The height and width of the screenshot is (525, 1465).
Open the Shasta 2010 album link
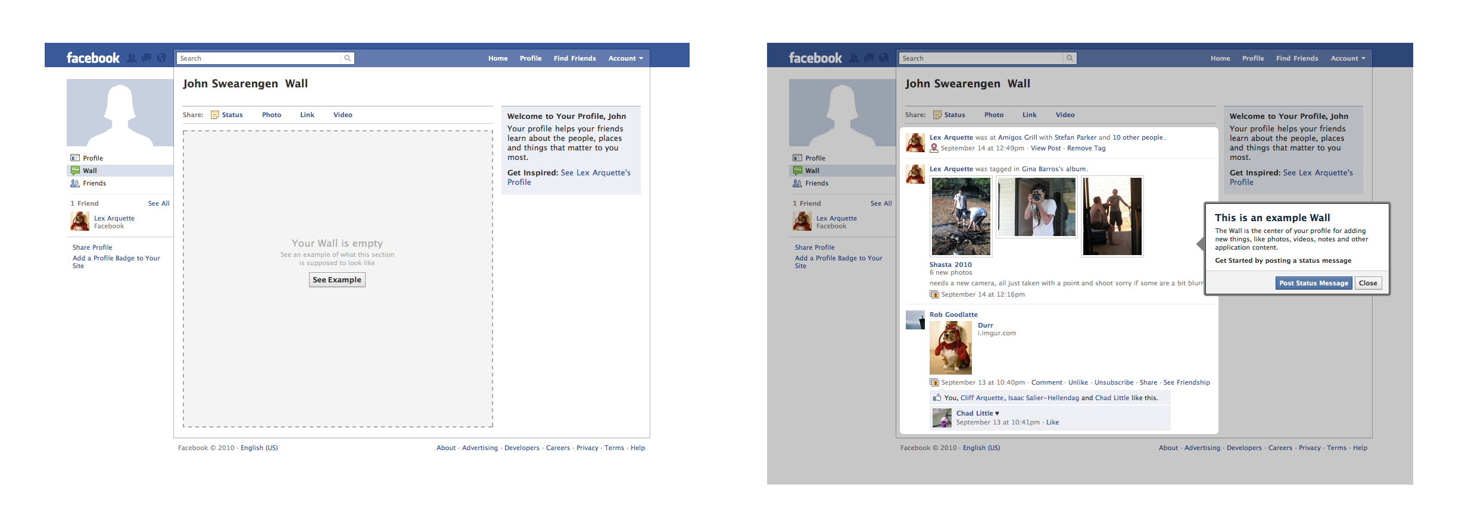coord(950,265)
